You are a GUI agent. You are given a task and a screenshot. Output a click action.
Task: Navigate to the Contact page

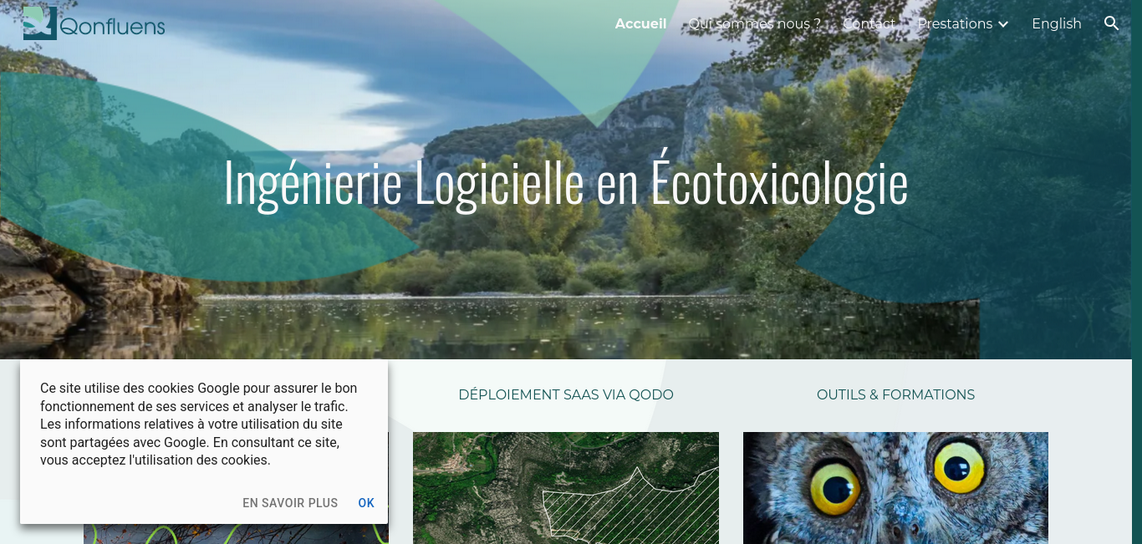(x=869, y=23)
